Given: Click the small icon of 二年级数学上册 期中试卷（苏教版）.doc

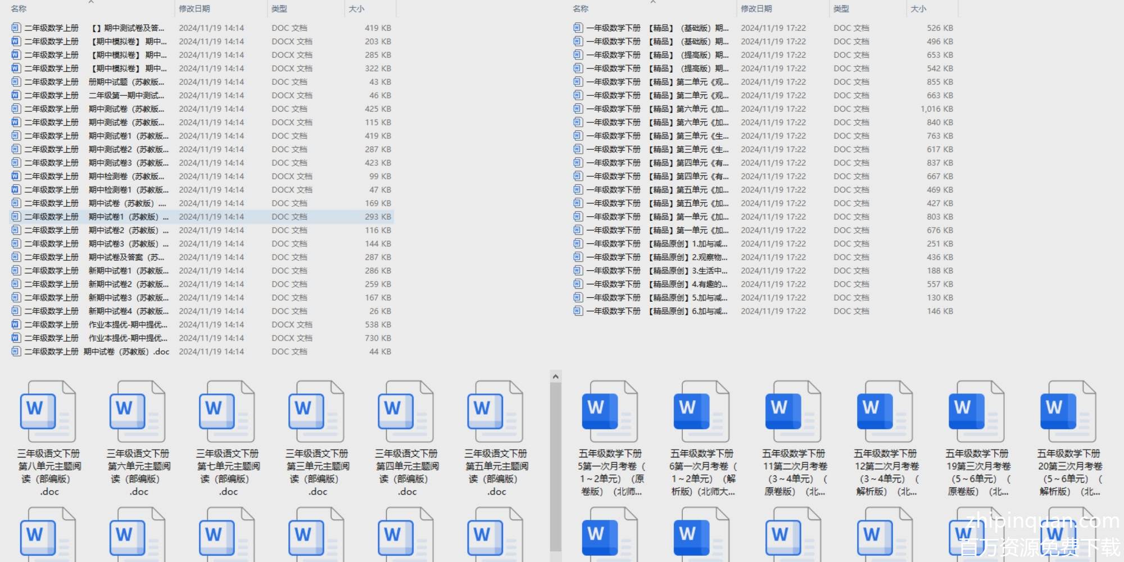Looking at the screenshot, I should [16, 352].
